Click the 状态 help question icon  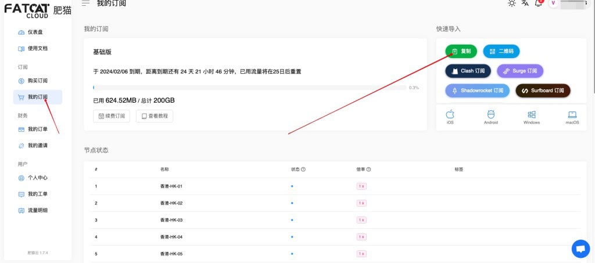[303, 170]
